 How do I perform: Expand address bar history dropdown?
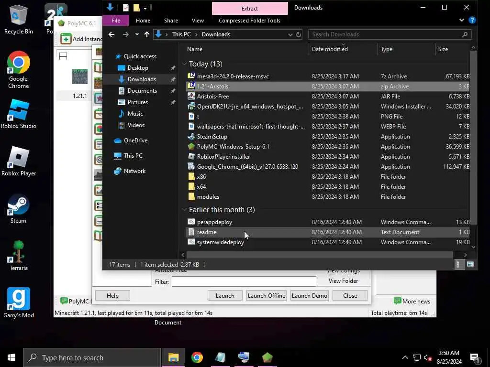pos(290,34)
